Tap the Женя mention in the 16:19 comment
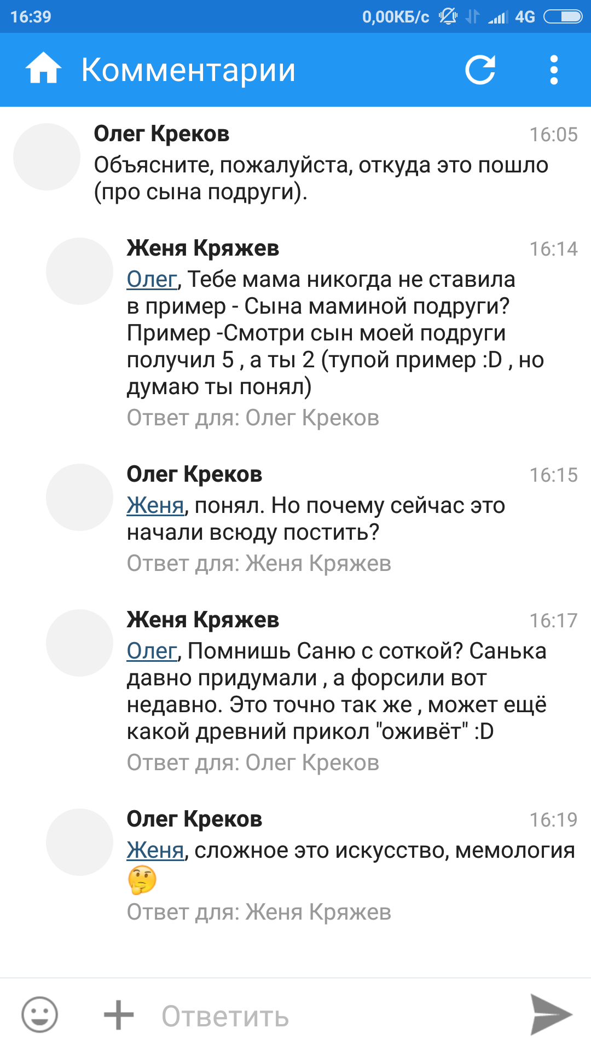The height and width of the screenshot is (1051, 591). (x=155, y=851)
